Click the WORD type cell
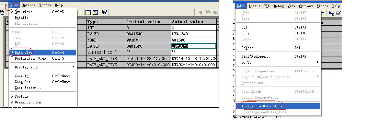Viewport: 390px width, 131px height. tap(106, 40)
